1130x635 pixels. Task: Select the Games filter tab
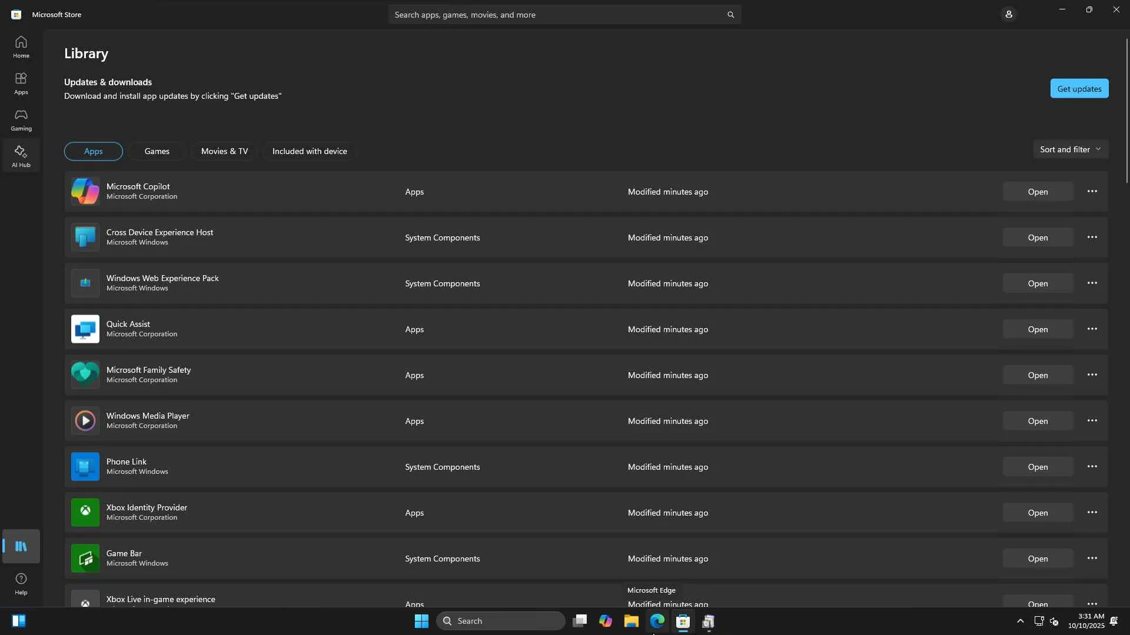(157, 151)
